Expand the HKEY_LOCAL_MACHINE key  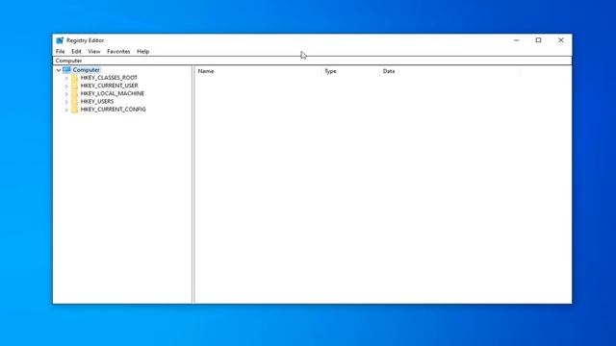[x=66, y=94]
